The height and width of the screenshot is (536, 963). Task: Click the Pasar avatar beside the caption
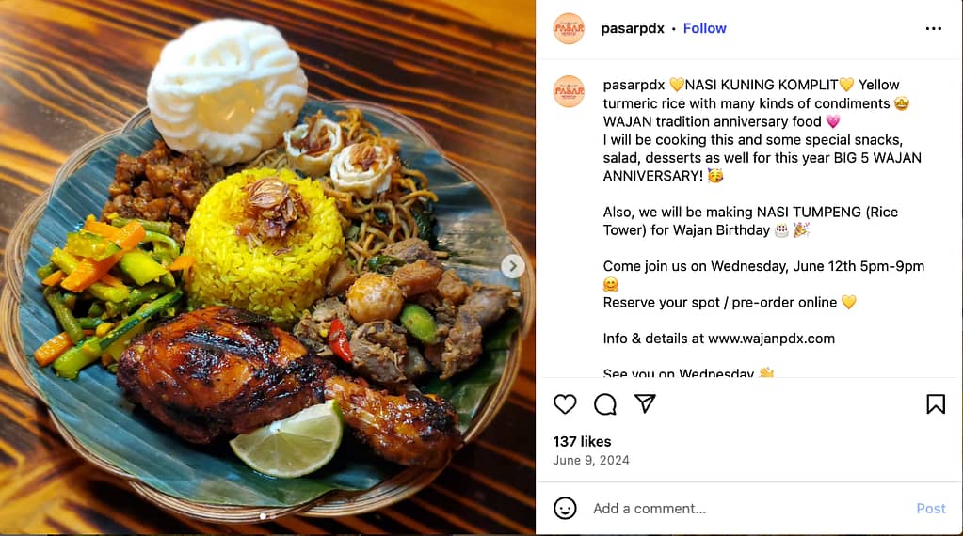tap(569, 91)
